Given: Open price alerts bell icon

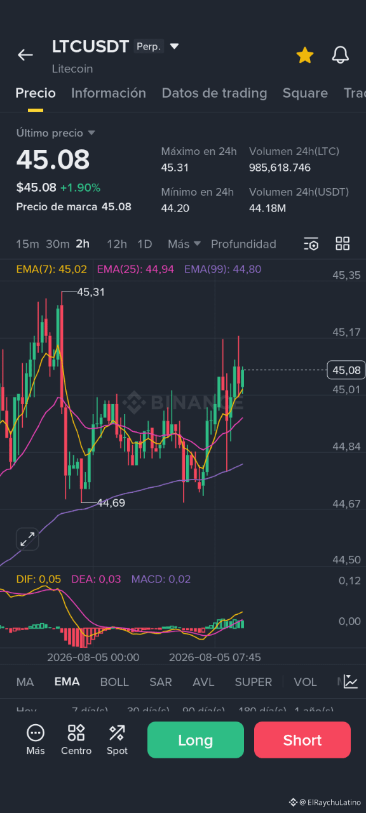Looking at the screenshot, I should click(x=341, y=55).
